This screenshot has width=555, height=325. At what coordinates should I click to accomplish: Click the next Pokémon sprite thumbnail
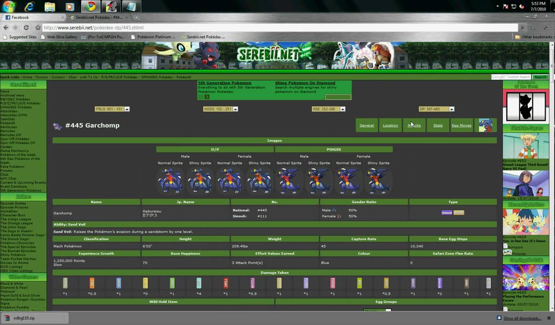[x=486, y=125]
